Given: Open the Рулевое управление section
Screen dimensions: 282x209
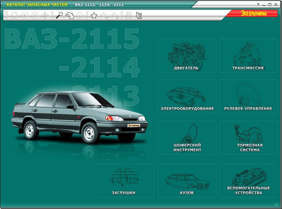Looking at the screenshot, I should [x=249, y=96].
